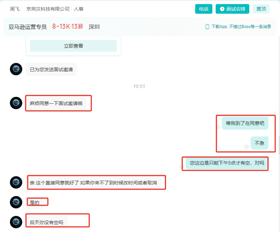Click avatar beside 已为您发送面试邀请 message

[x=16, y=69]
